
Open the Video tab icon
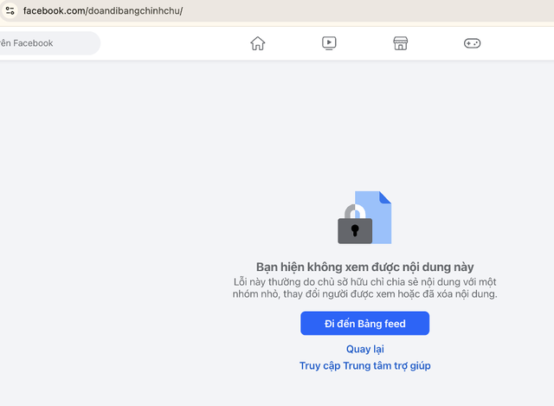(x=329, y=43)
